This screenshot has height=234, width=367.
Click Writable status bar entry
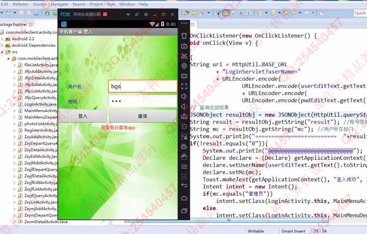tap(256, 231)
